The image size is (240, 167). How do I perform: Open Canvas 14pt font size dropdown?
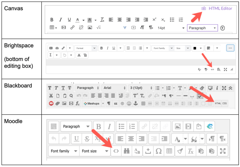(171, 28)
